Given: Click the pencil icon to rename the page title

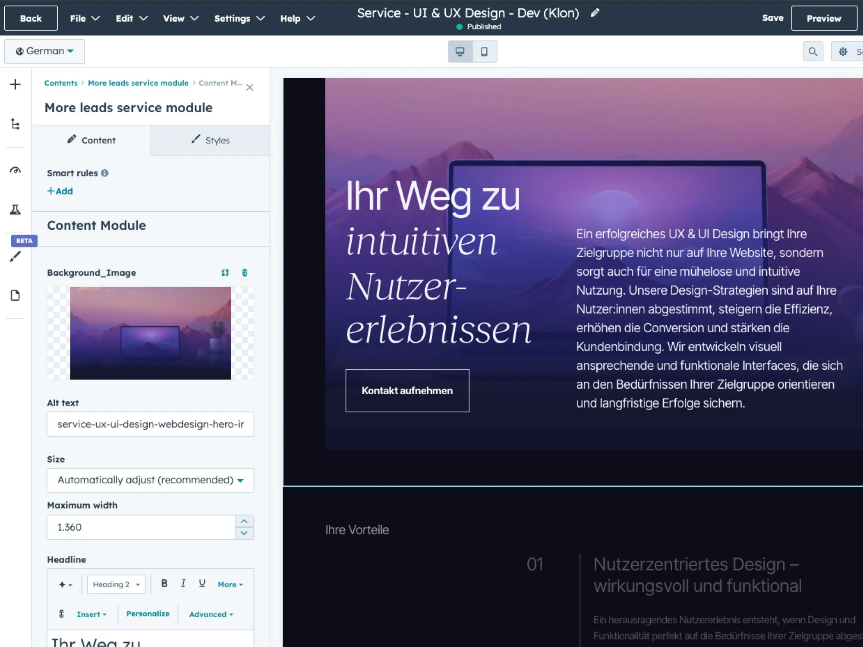Looking at the screenshot, I should [x=595, y=13].
